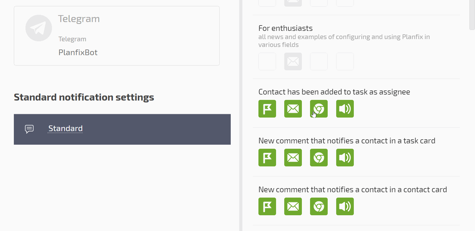Enable sound notification for For enthusiasts

(345, 61)
